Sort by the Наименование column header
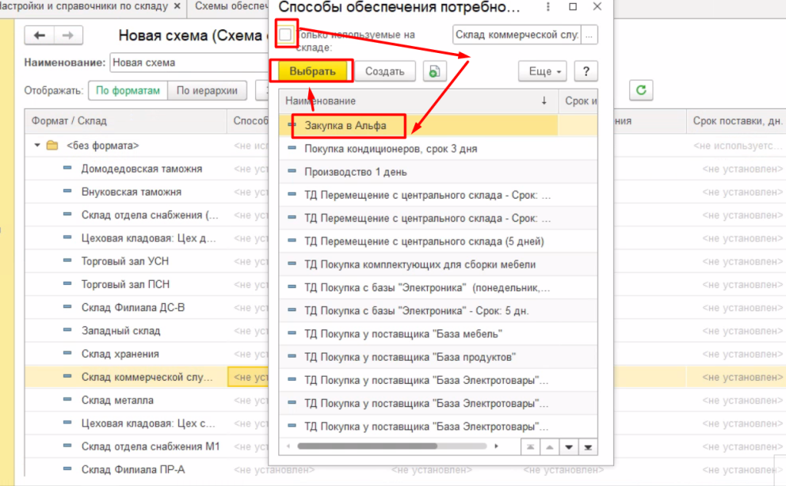786x486 pixels. [418, 101]
